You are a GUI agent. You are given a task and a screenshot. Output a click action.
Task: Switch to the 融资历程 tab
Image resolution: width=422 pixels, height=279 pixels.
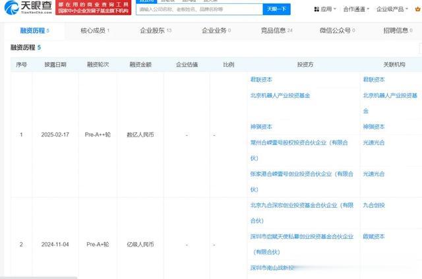[x=34, y=30]
